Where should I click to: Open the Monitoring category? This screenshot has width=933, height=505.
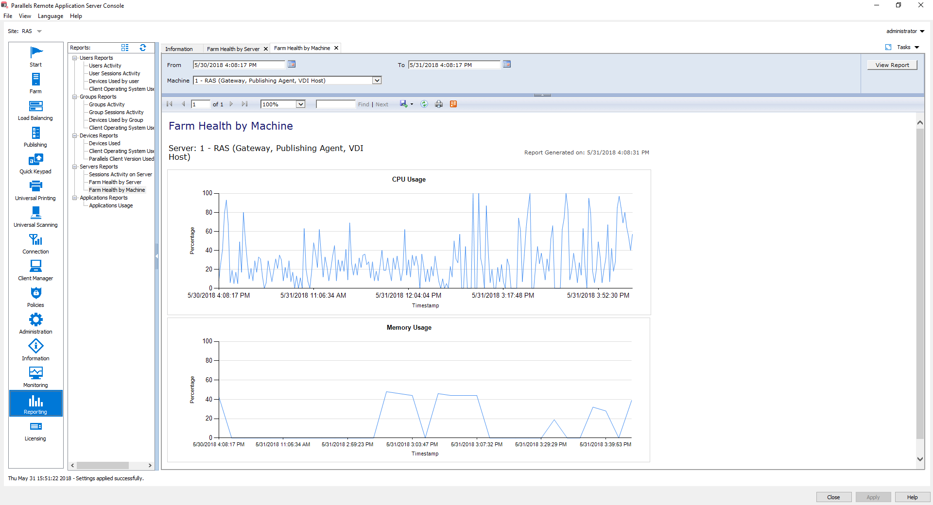pos(35,377)
